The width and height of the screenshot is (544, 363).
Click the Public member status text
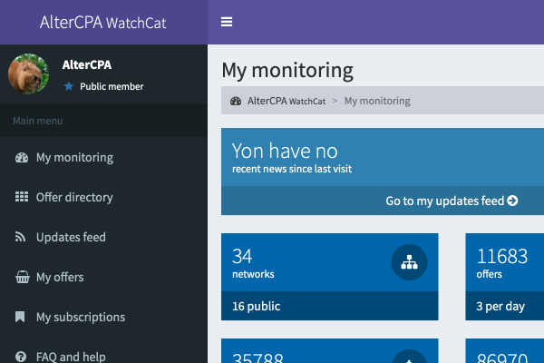pos(112,86)
